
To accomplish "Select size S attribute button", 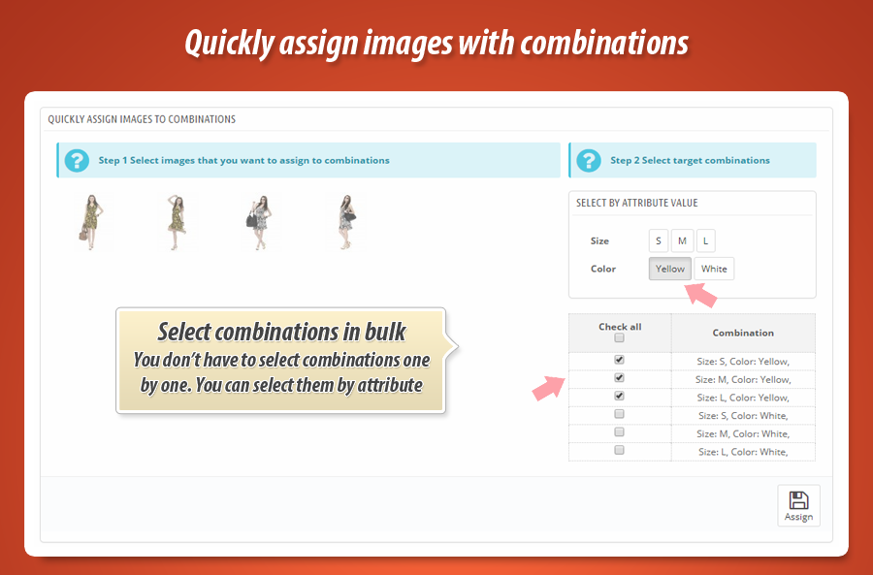I will tap(659, 240).
